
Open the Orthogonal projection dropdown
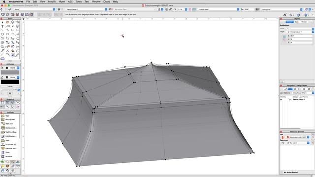282,9
